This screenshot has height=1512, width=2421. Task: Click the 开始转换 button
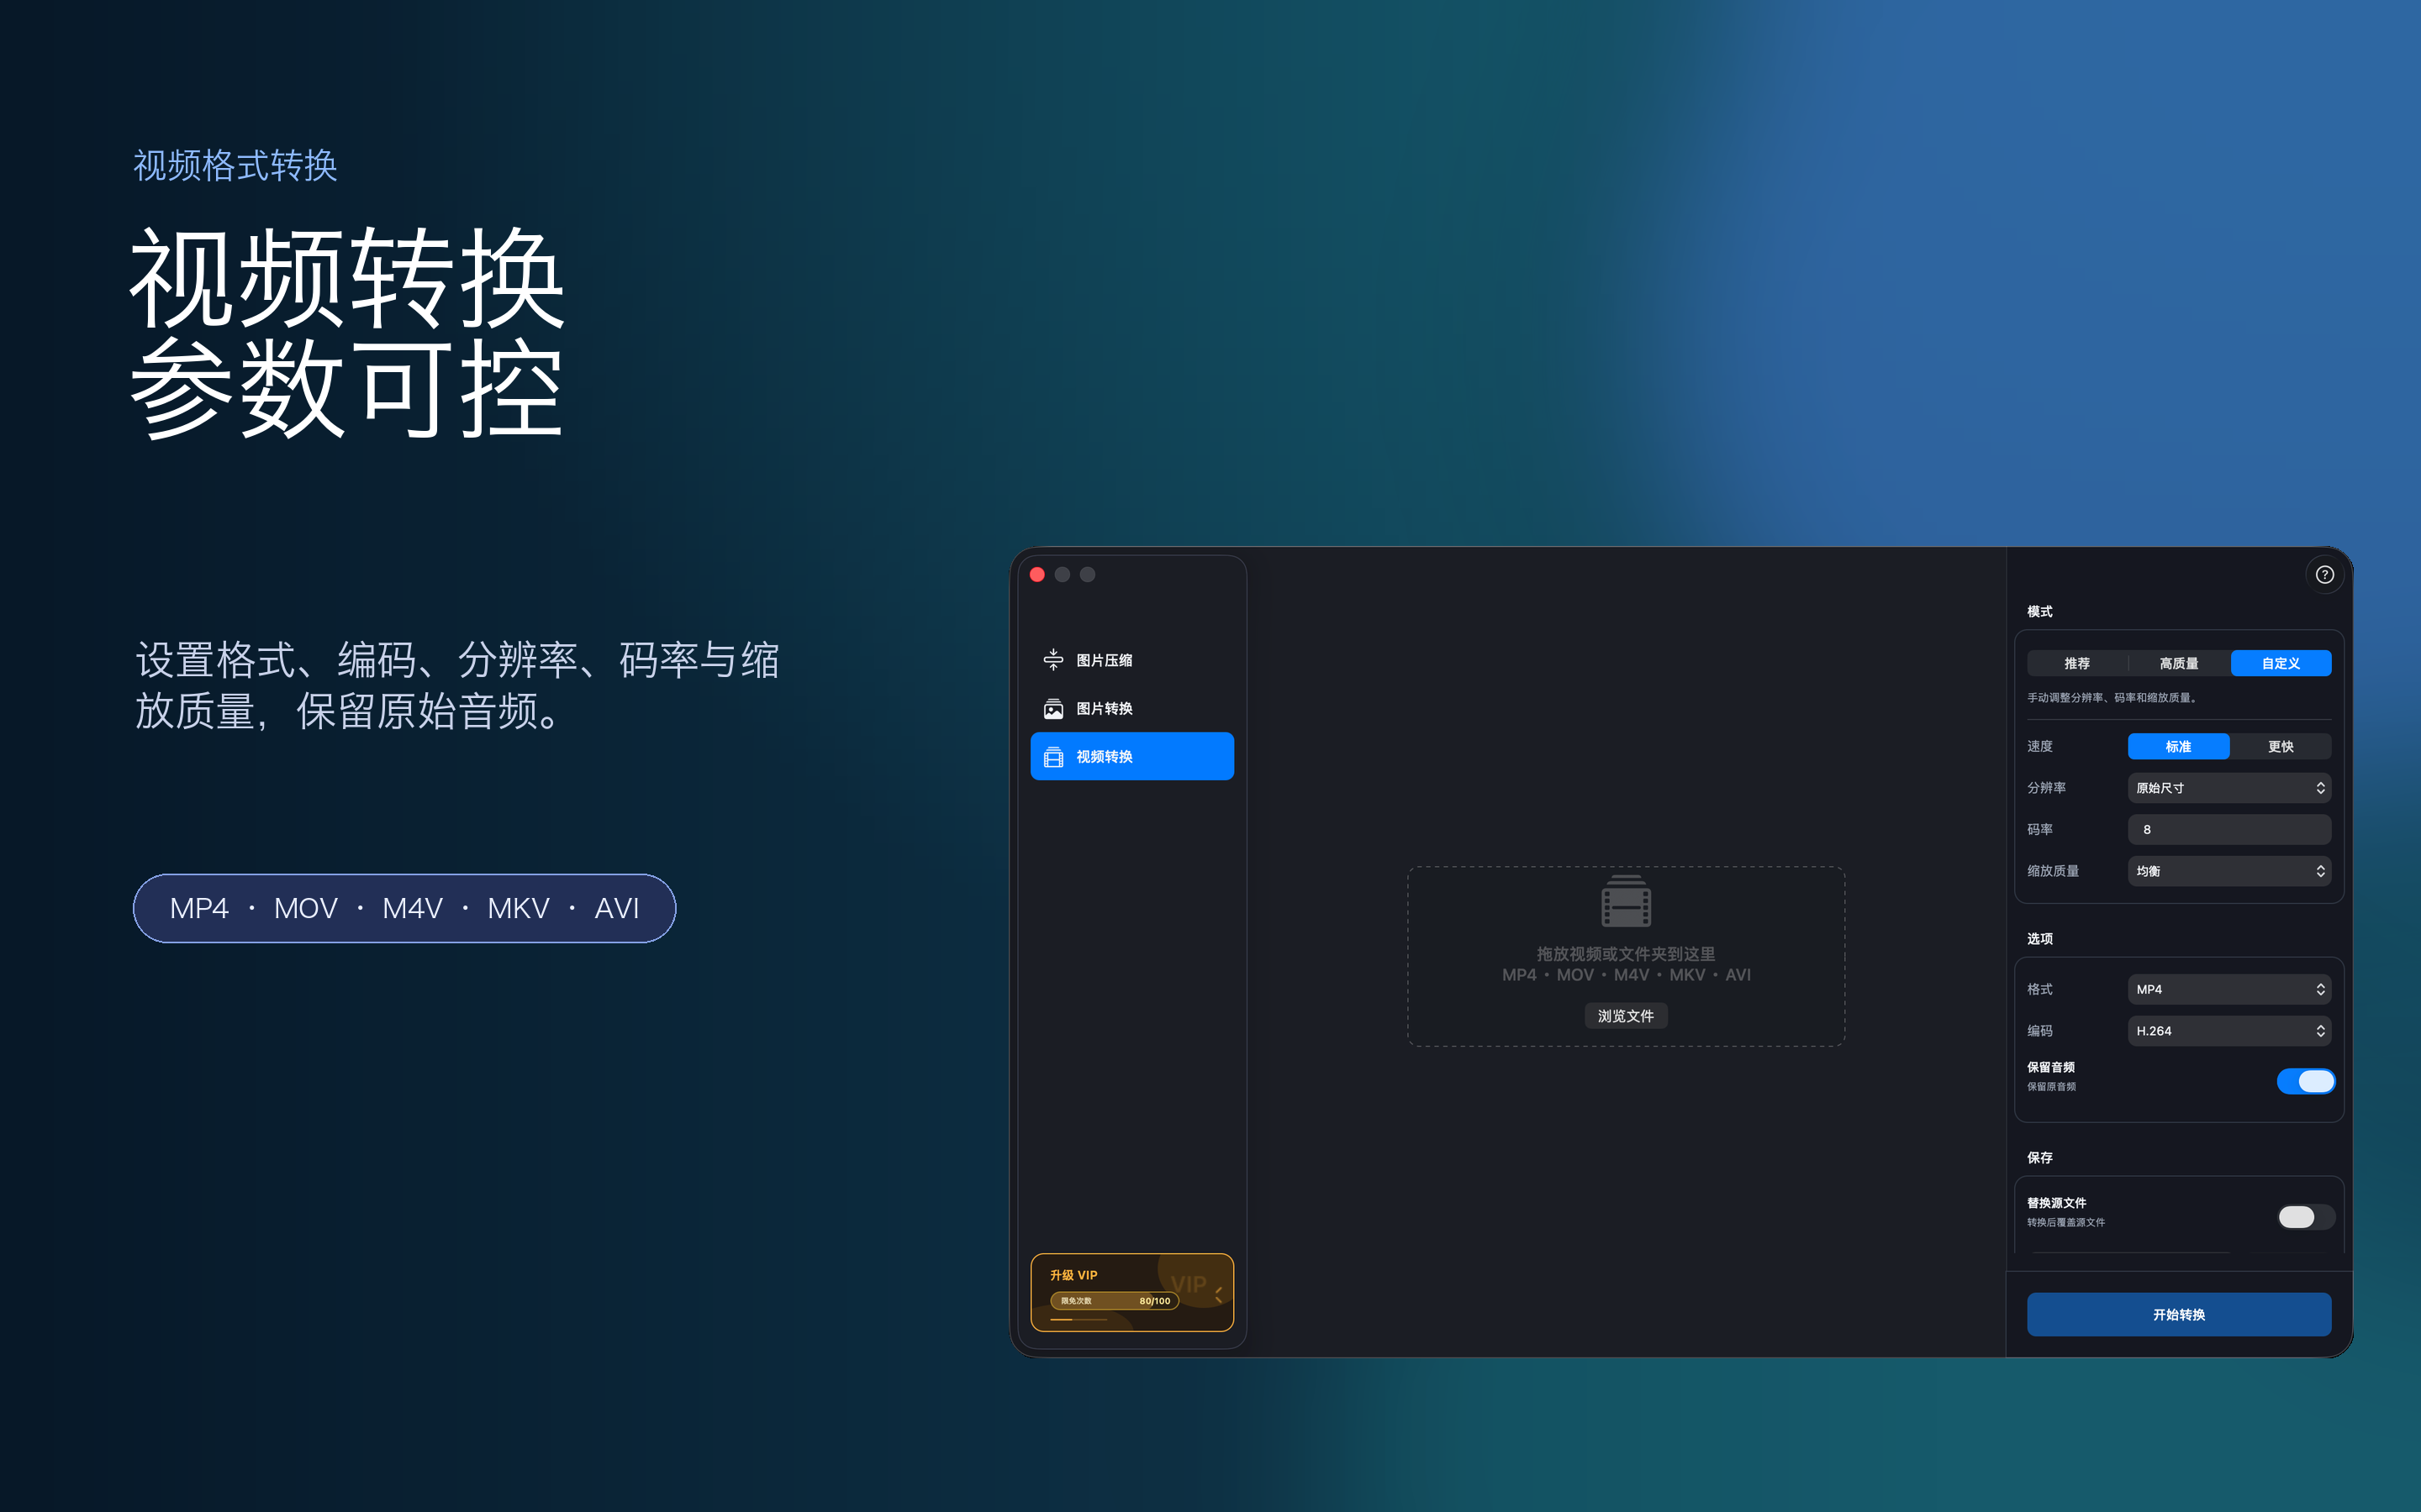click(2179, 1314)
